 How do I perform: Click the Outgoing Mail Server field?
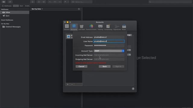[x=109, y=59]
